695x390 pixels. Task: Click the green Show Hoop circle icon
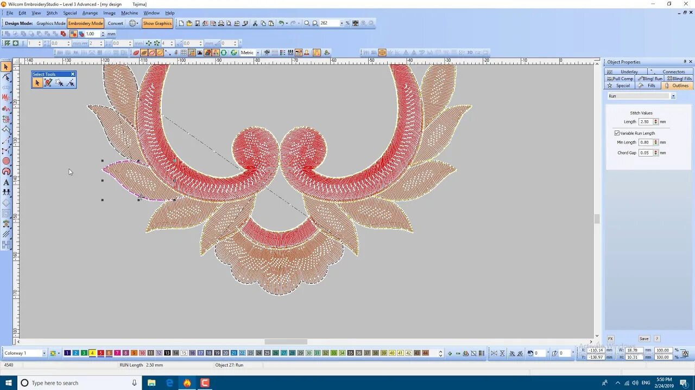point(224,53)
